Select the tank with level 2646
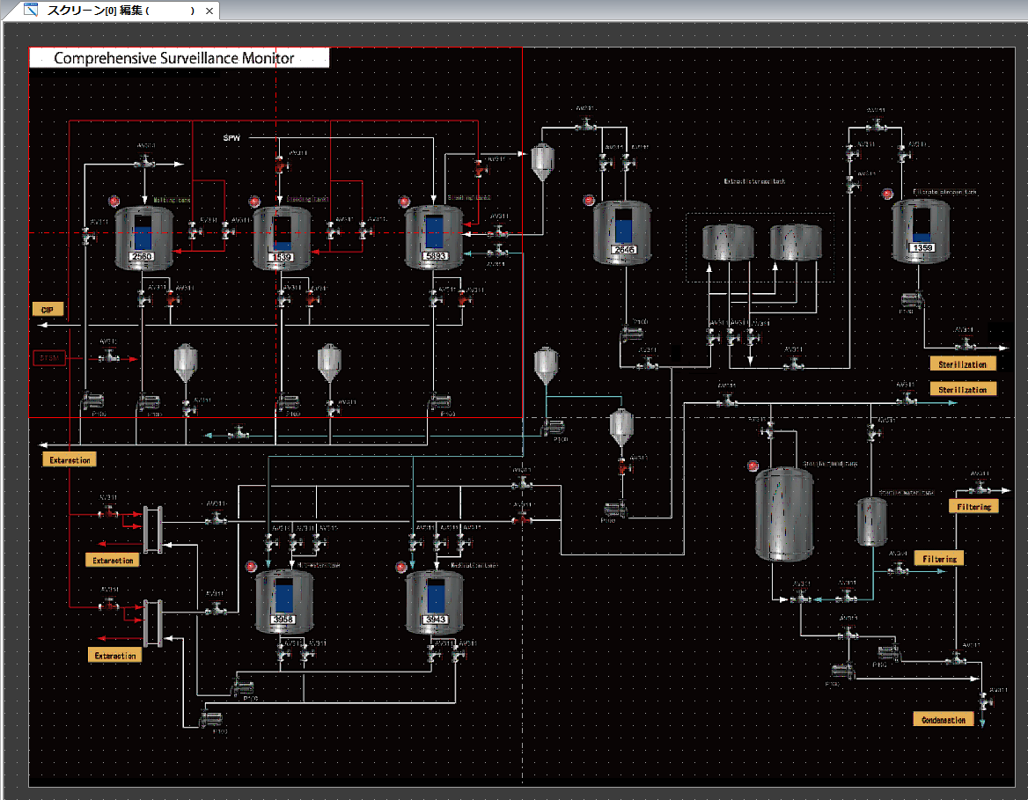The image size is (1028, 800). point(622,232)
